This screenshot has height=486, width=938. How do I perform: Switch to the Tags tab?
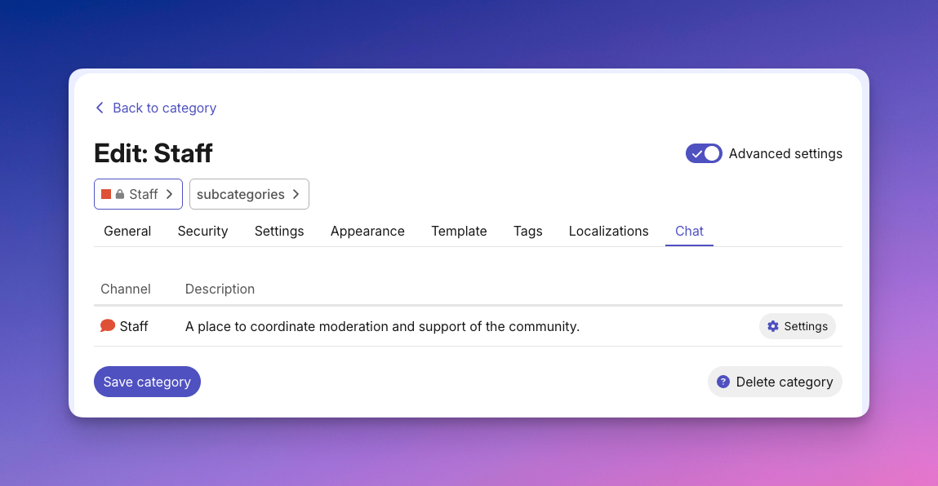point(527,232)
